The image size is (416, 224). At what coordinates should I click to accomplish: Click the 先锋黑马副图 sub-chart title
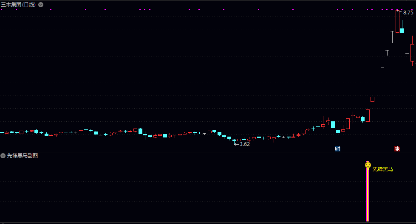[22, 156]
